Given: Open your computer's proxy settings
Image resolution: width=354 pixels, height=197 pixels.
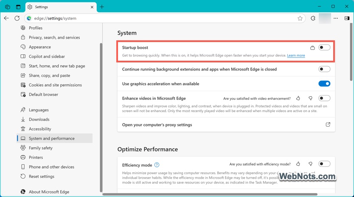Looking at the screenshot, I should [x=226, y=124].
